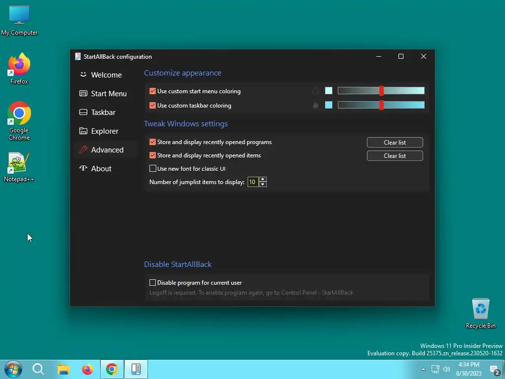
Task: Open notification center icon
Action: point(495,370)
